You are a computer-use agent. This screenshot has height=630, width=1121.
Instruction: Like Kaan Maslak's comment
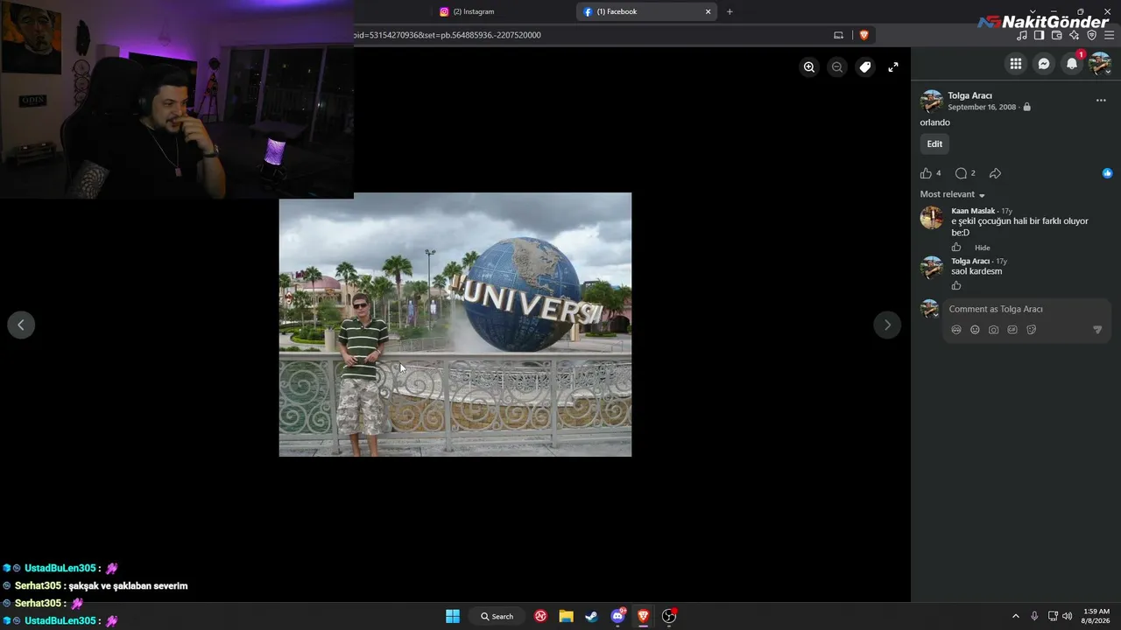[x=956, y=248]
